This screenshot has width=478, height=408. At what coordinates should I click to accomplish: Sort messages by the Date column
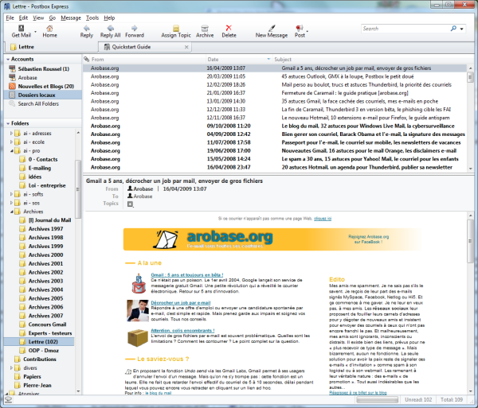pyautogui.click(x=239, y=60)
